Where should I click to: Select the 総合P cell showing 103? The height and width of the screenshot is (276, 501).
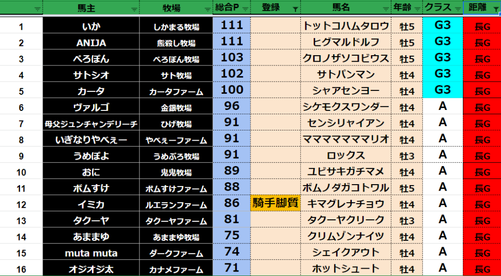(x=231, y=59)
